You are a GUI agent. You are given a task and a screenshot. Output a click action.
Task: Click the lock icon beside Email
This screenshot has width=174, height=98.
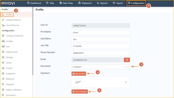click(127, 60)
